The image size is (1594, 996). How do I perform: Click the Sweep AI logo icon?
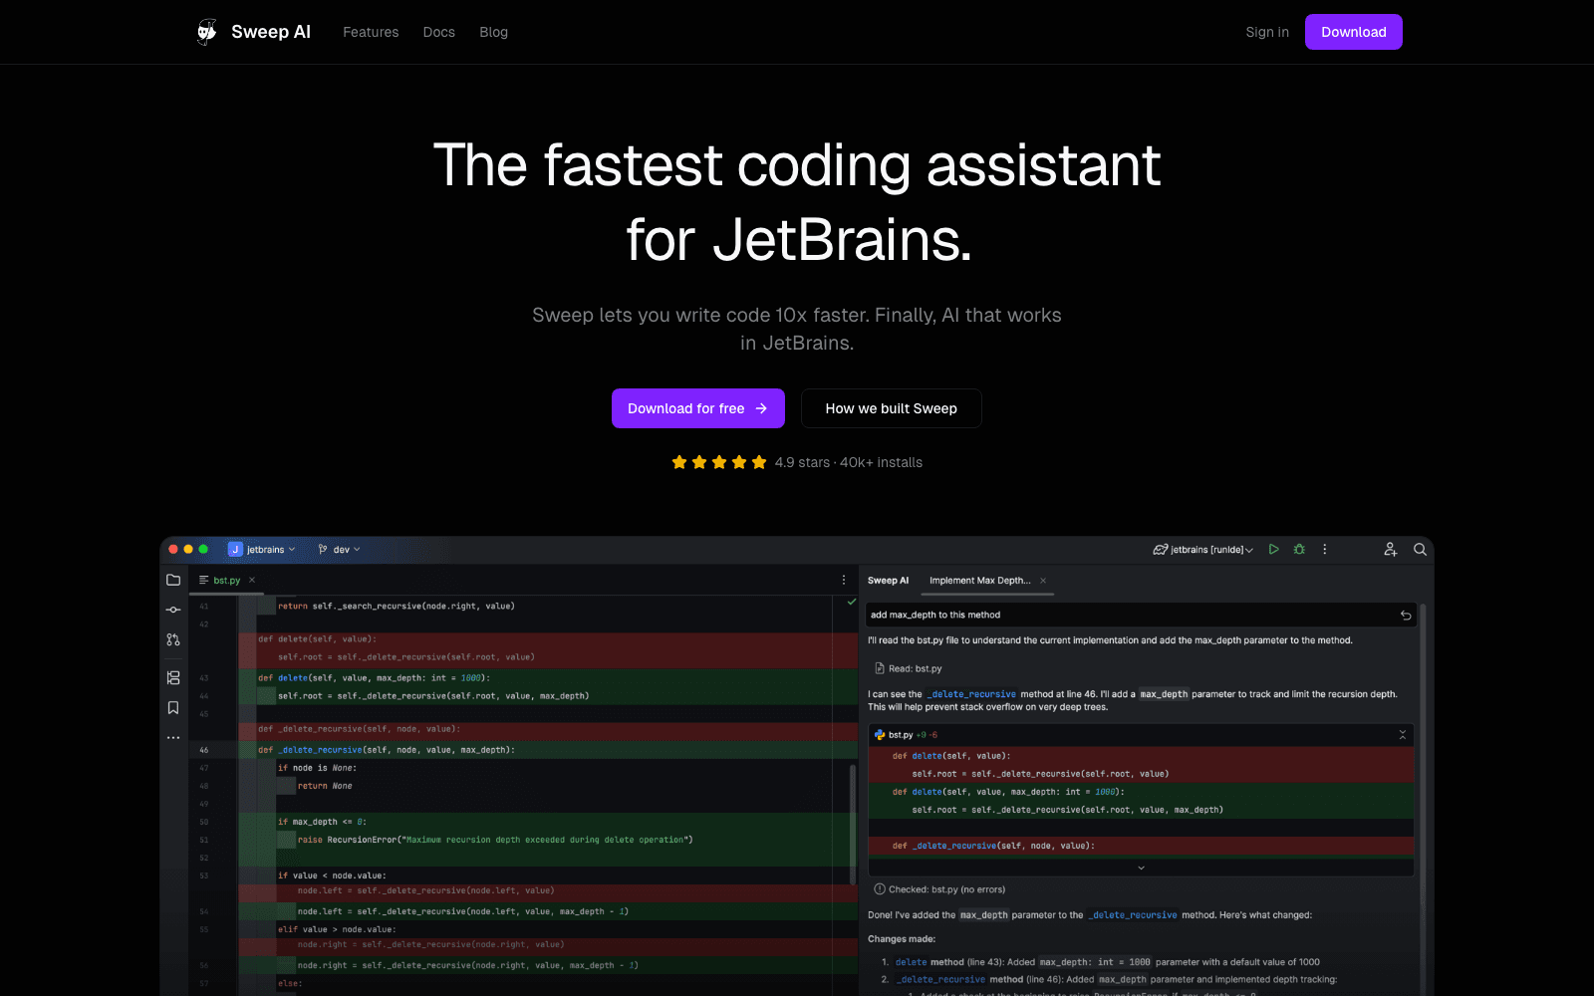(x=207, y=32)
